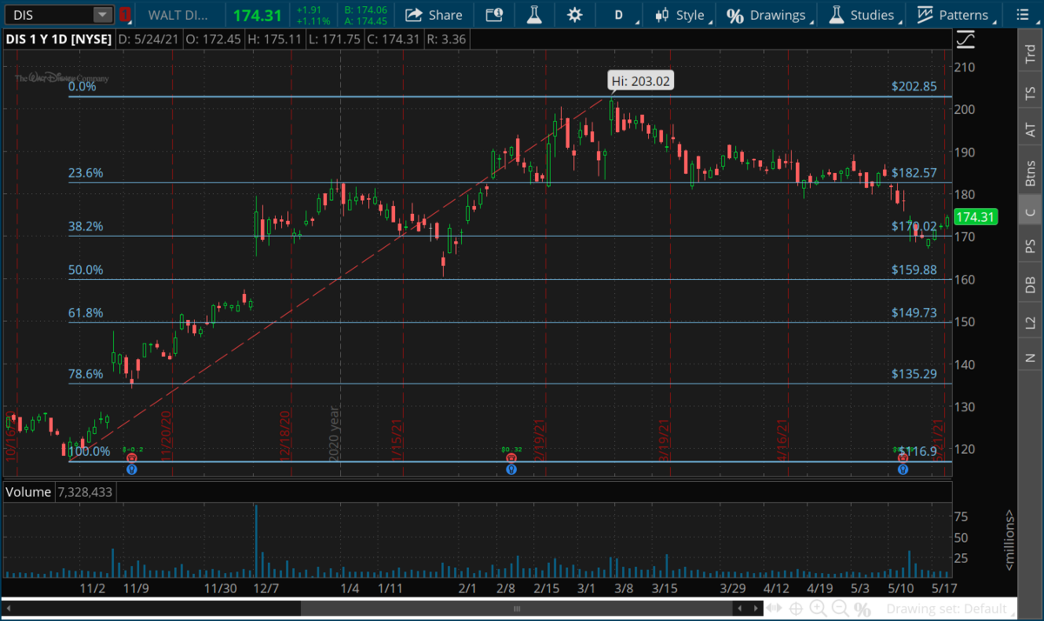The image size is (1044, 621).
Task: Open the N sidebar tab
Action: point(1030,357)
